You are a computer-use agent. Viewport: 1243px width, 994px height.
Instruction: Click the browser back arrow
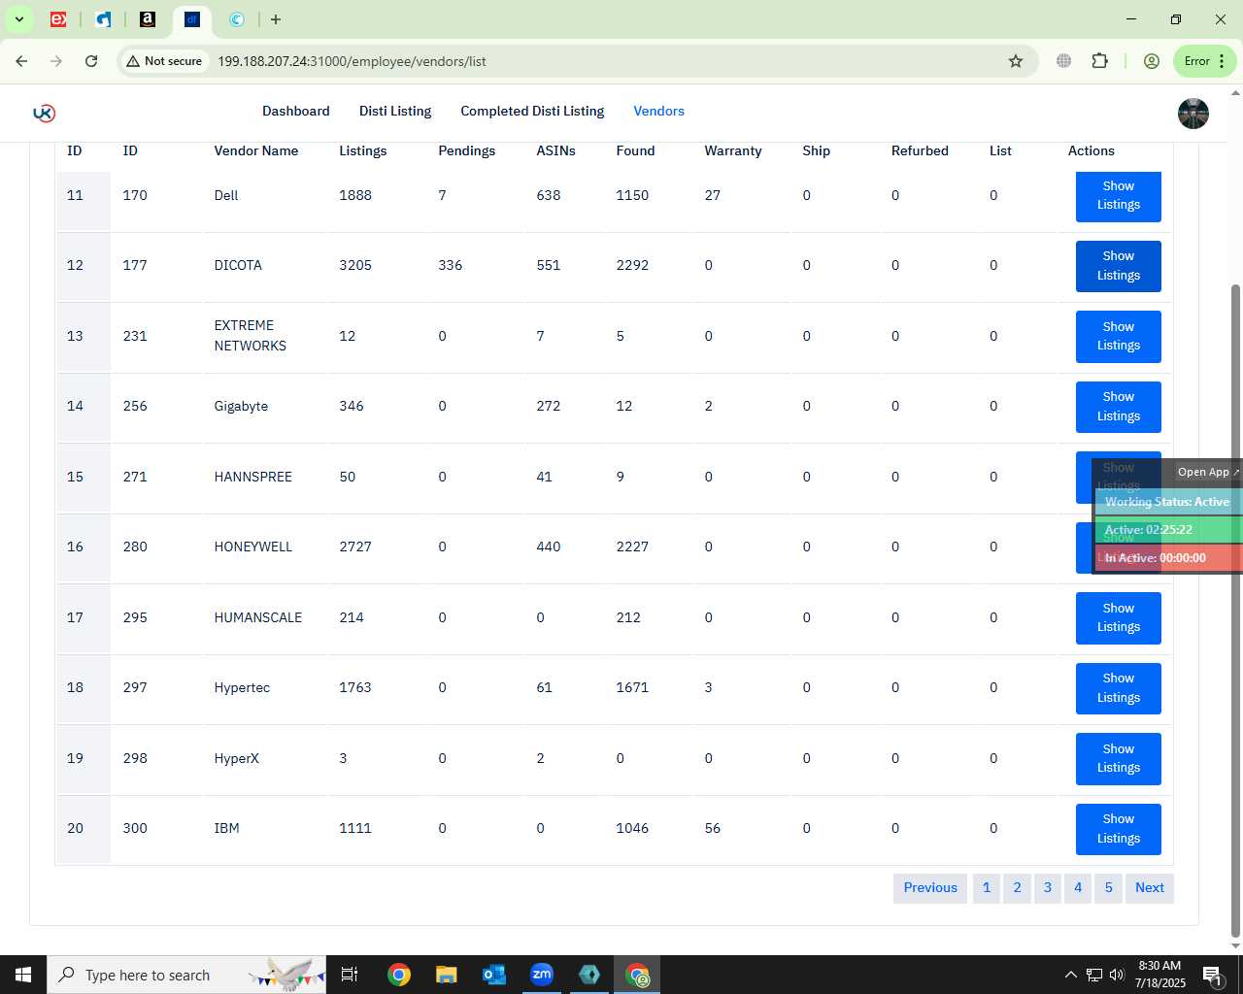point(21,61)
